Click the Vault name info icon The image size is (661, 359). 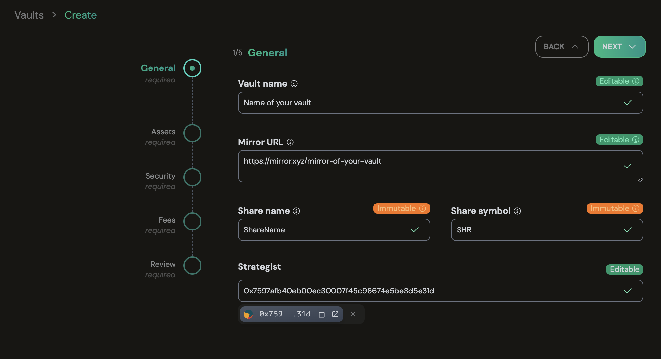(294, 84)
